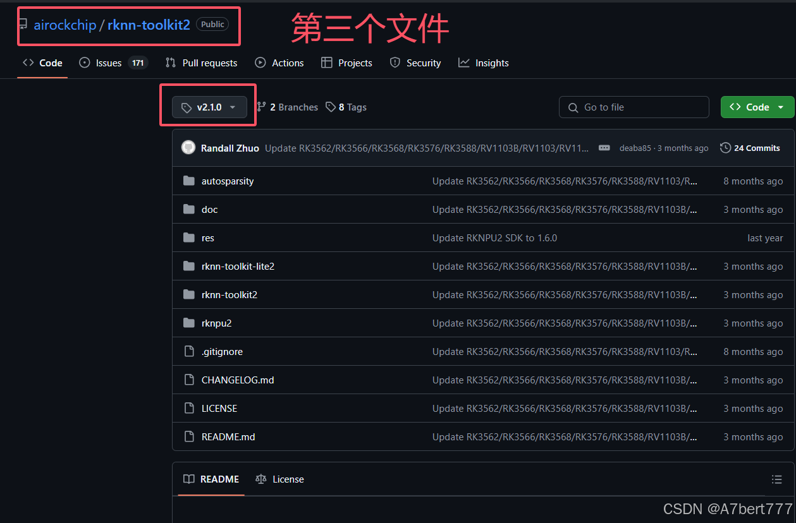
Task: Click the magnifier icon in Go to file
Action: pos(573,107)
